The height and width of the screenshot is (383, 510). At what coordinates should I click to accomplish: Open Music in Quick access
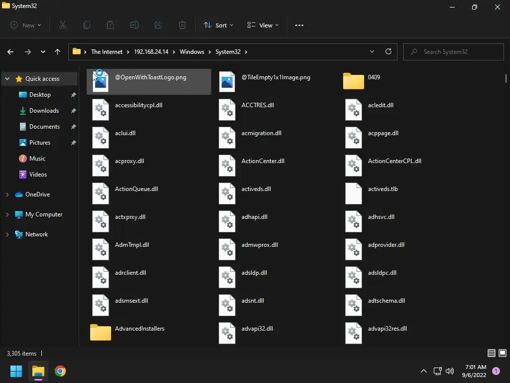[37, 159]
